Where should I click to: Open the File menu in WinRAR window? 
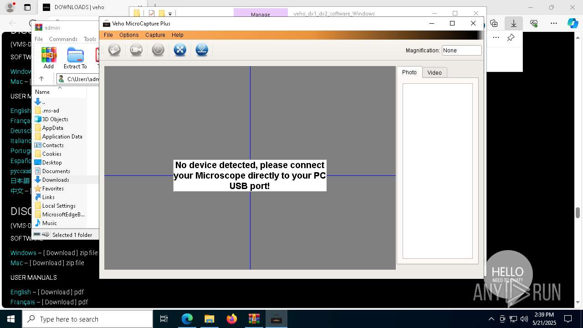point(39,39)
